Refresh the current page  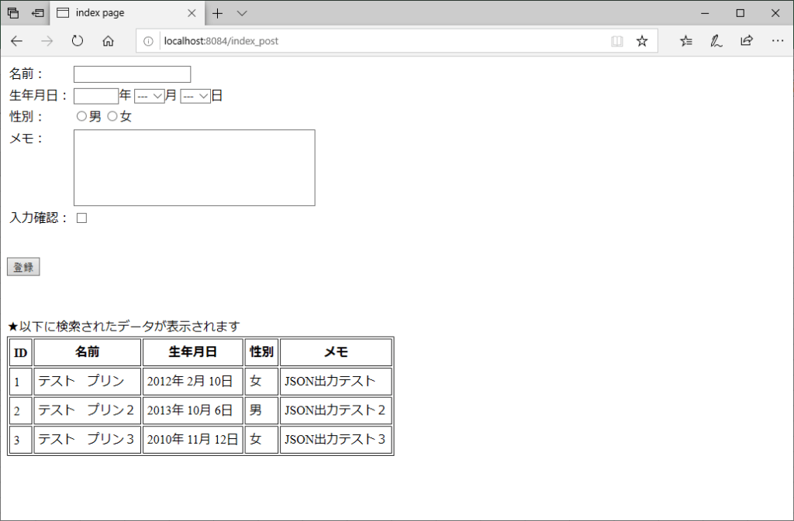(77, 40)
